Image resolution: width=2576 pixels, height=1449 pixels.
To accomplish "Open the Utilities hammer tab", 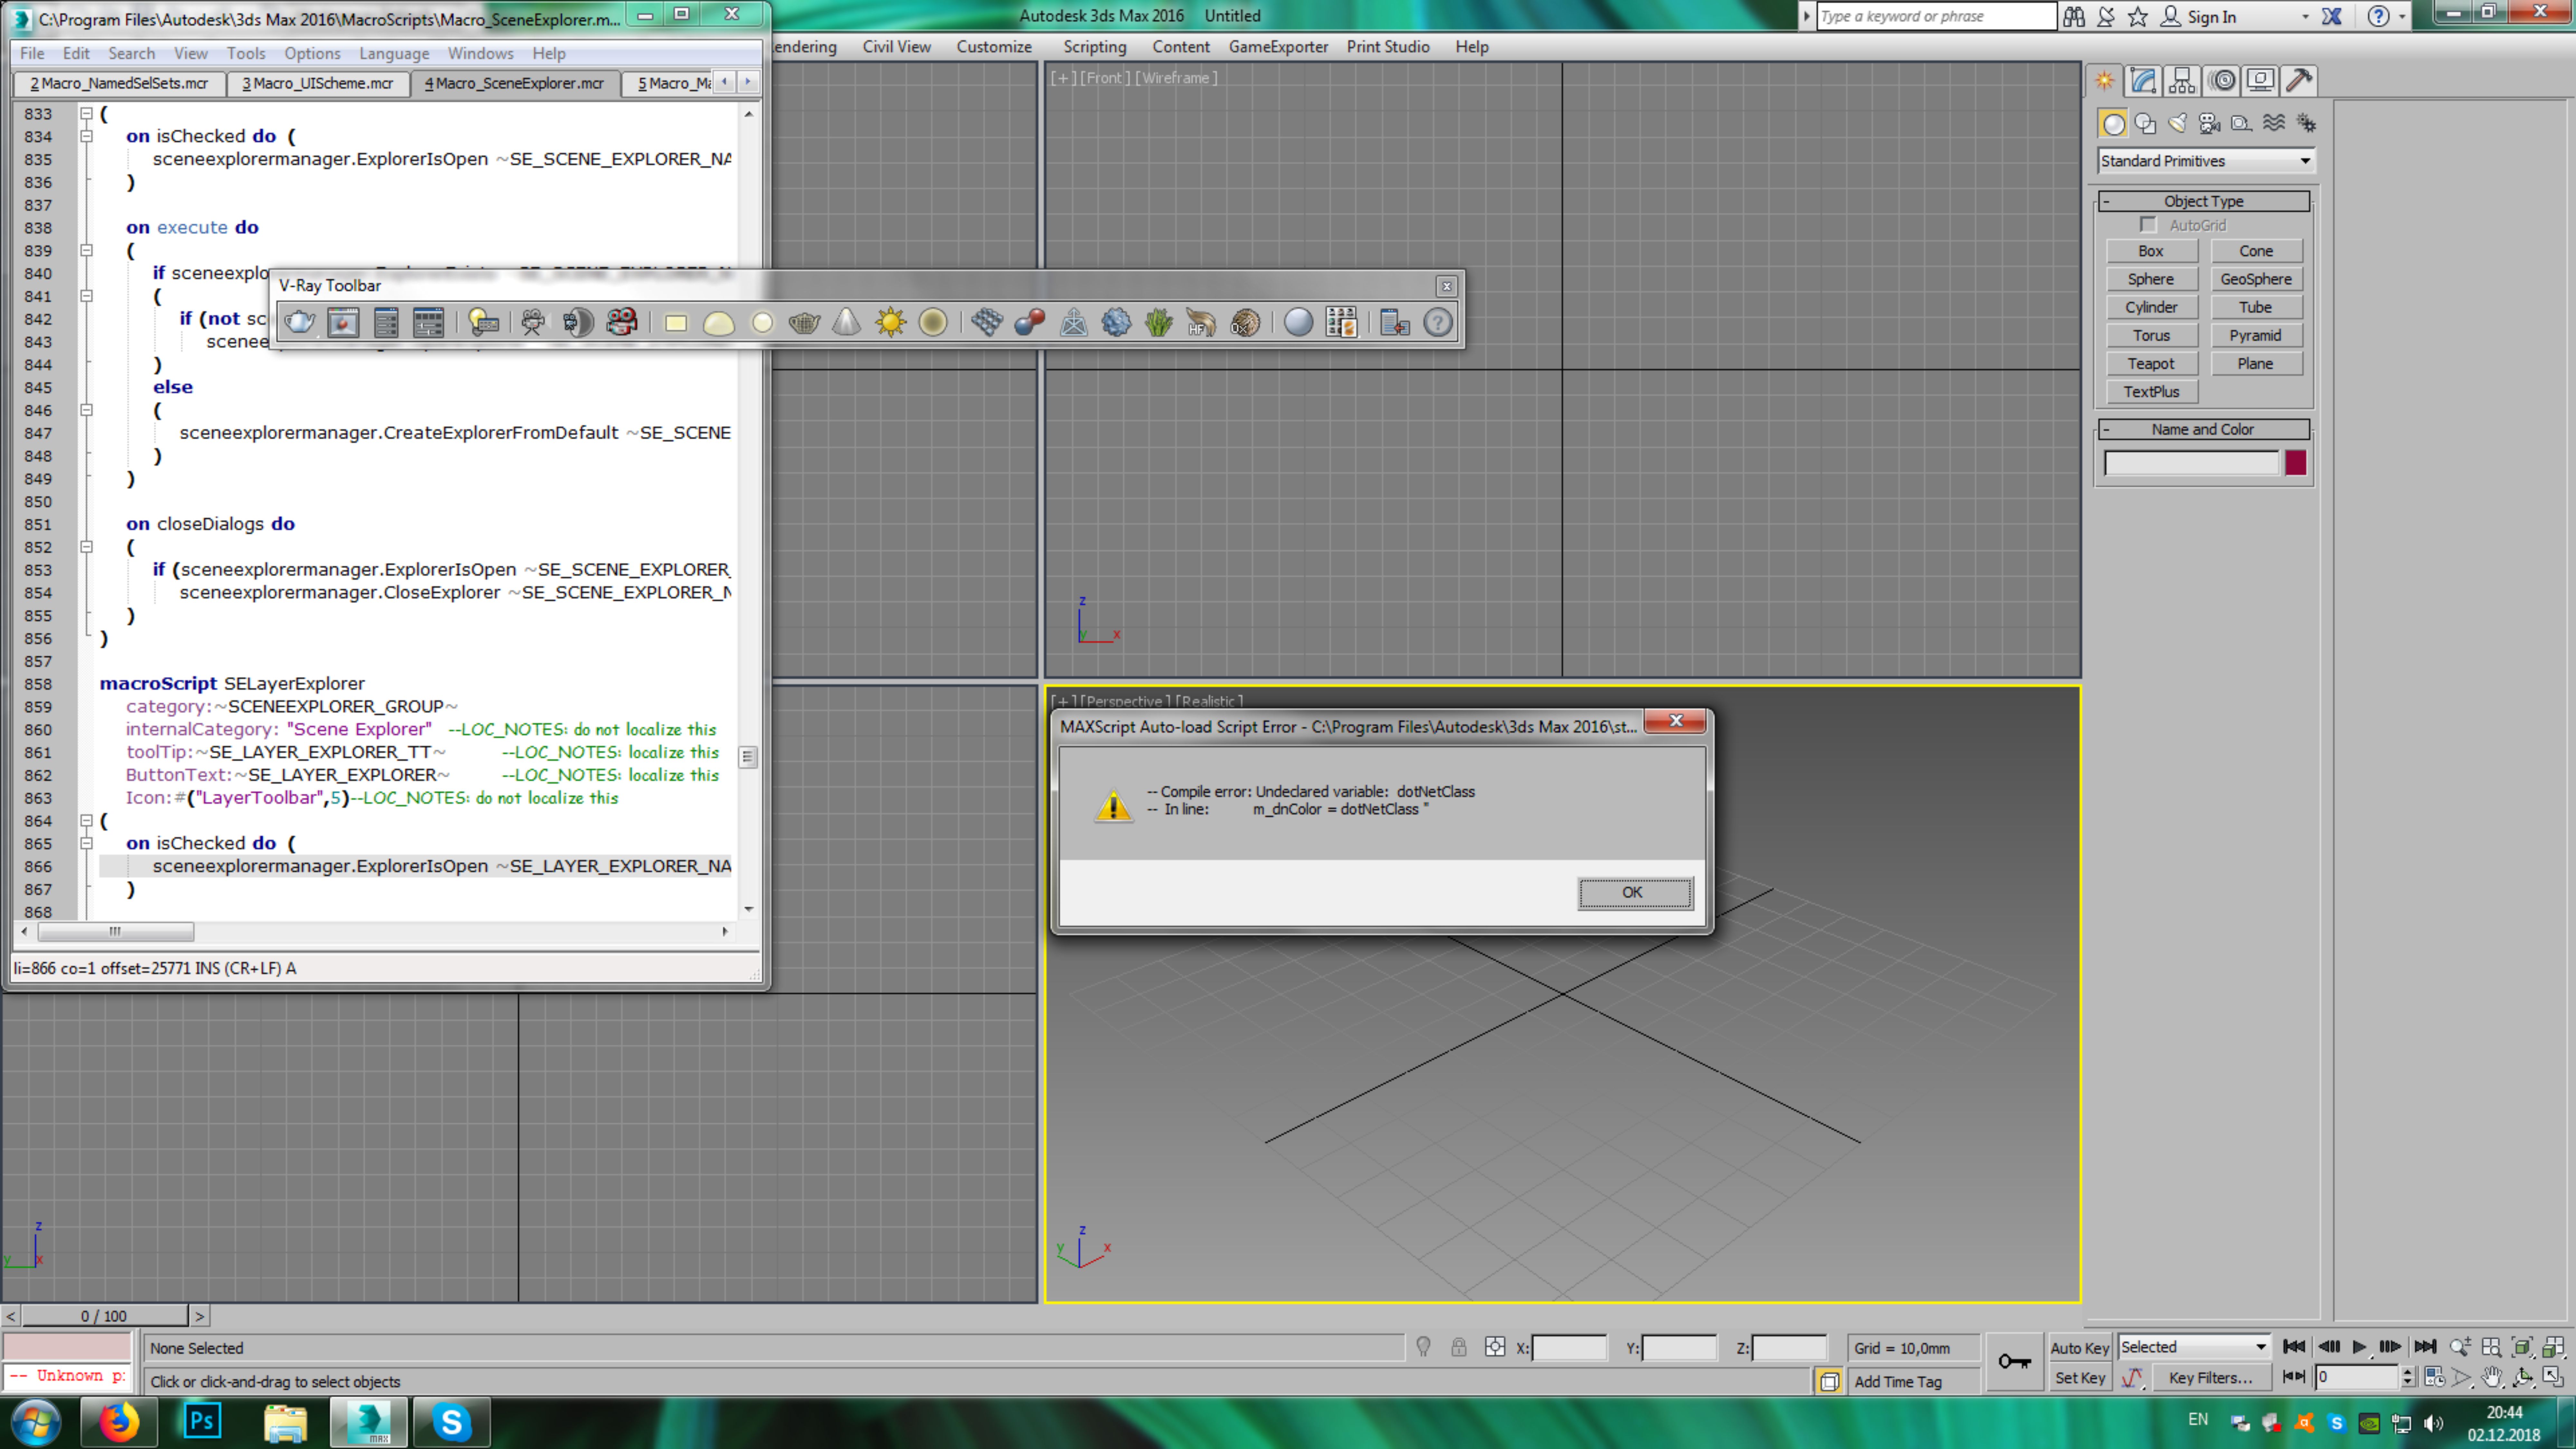I will point(2299,80).
